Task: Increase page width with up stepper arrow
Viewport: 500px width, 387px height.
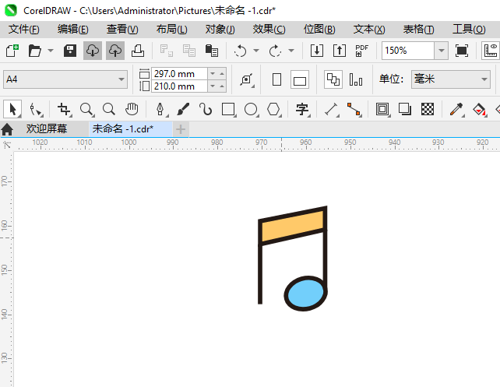Action: tap(222, 74)
